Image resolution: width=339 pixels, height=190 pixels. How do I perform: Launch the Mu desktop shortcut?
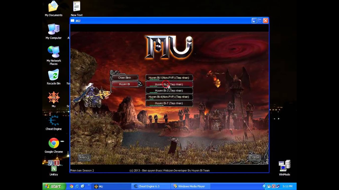tap(53, 99)
